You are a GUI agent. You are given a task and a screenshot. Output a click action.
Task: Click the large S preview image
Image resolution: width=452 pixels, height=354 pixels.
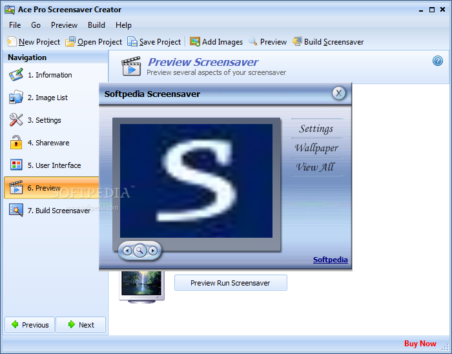click(196, 181)
